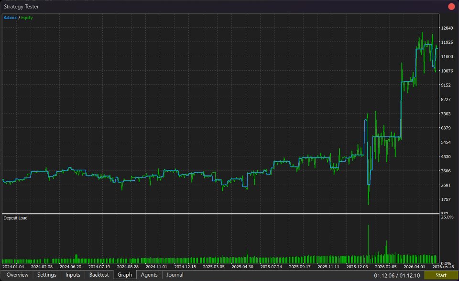This screenshot has width=459, height=281.
Task: Switch to the Overview tab
Action: (x=17, y=275)
